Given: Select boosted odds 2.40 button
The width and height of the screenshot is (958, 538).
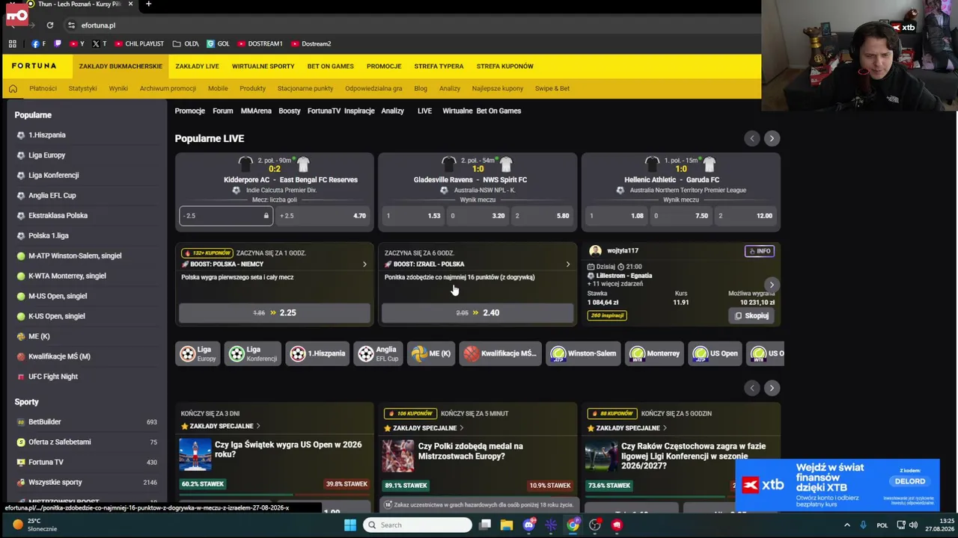Looking at the screenshot, I should [x=478, y=313].
